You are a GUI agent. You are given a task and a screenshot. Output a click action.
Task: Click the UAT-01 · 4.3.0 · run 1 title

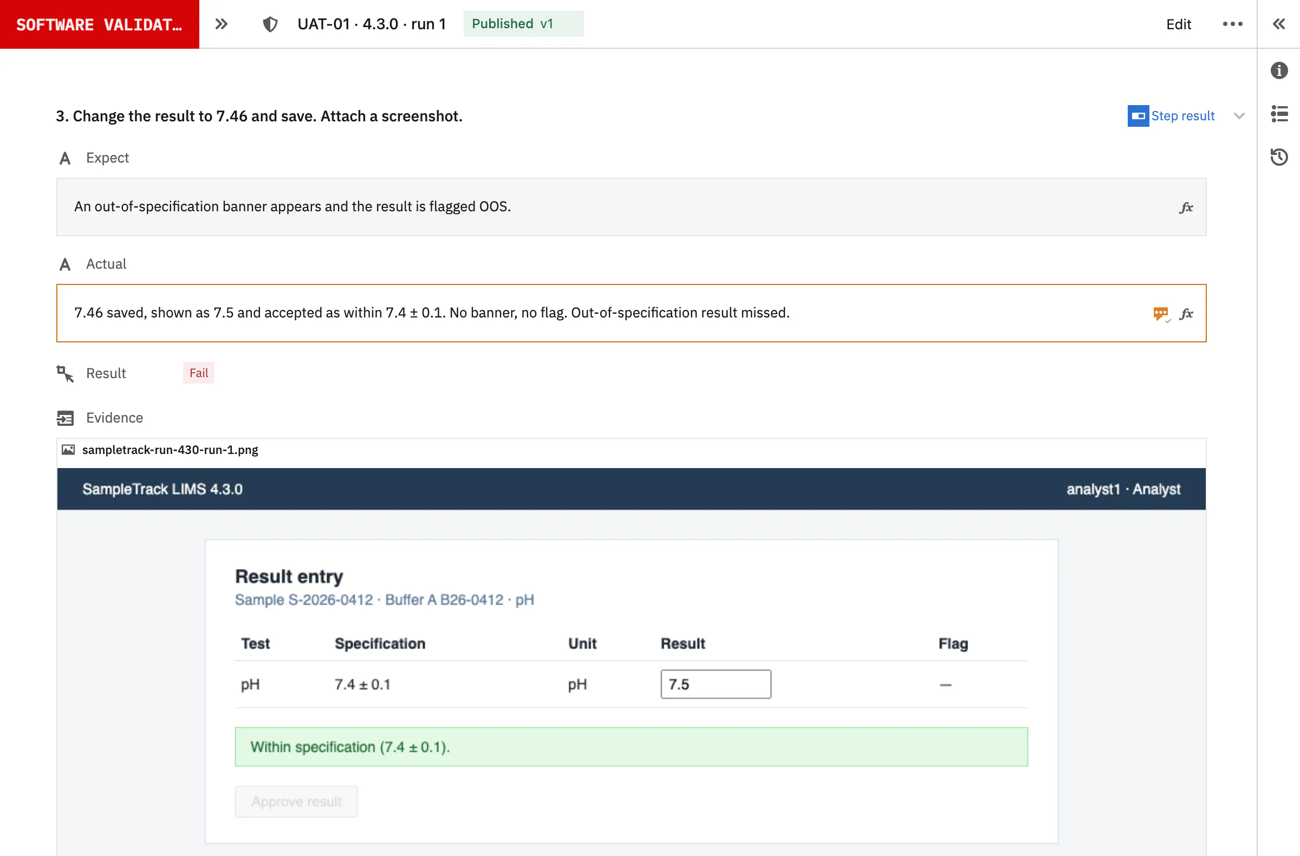click(372, 24)
